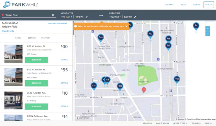Edit arrival time pencil icon
The image size is (216, 126).
(87, 17)
